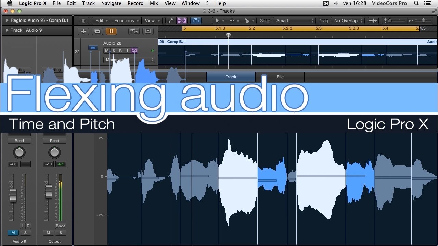Screen dimensions: 438x246
Task: Toggle input monitoring on Audio 28 track
Action: point(127,51)
